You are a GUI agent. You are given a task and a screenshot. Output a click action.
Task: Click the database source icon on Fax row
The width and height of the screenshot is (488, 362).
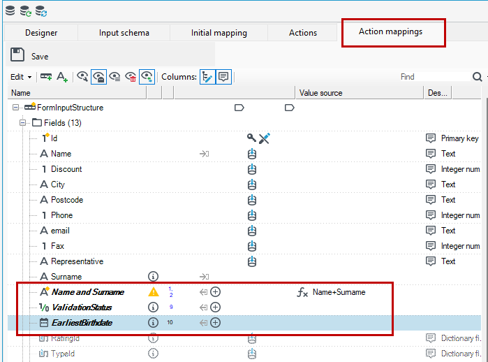[252, 246]
